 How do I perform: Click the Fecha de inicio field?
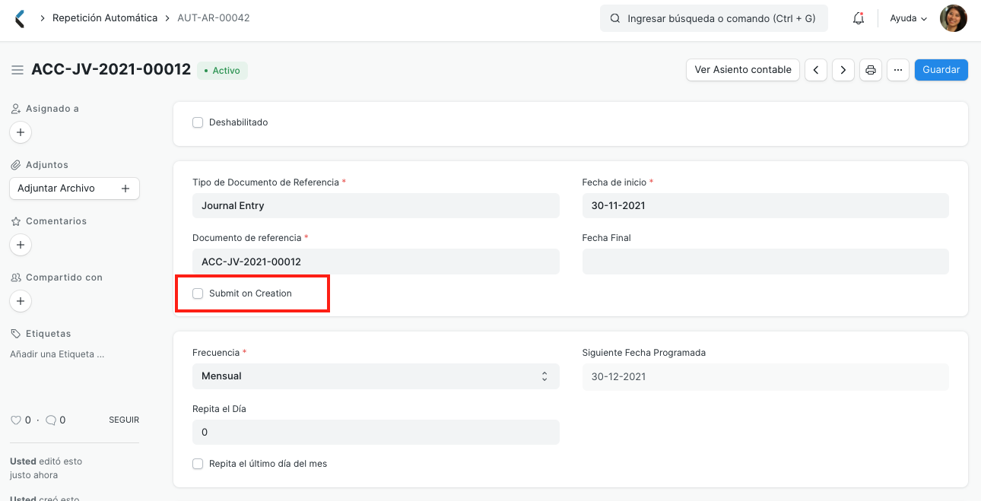coord(766,206)
